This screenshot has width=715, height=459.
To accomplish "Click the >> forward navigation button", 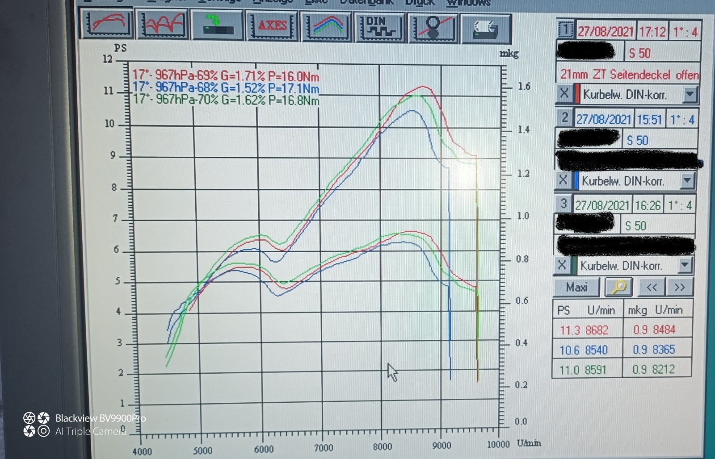I will click(679, 287).
